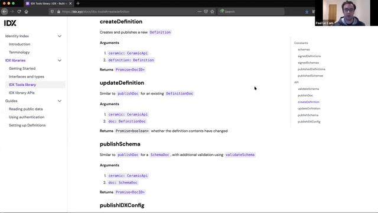Click the SchemaDoc type link
Image resolution: width=378 pixels, height=213 pixels.
tap(160, 155)
